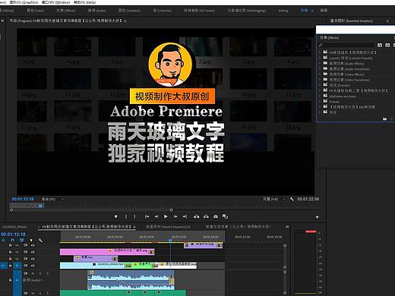Viewport: 395px width, 296px height.
Task: Step back one frame
Action: coord(156,216)
